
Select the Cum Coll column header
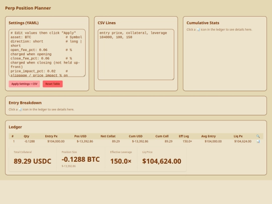(162, 136)
